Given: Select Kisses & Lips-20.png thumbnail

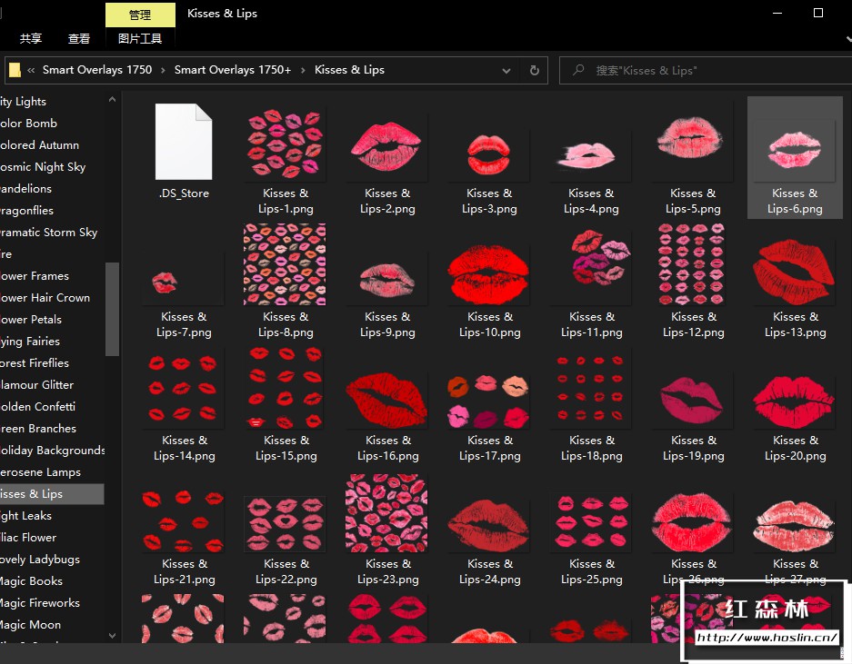Looking at the screenshot, I should [795, 400].
